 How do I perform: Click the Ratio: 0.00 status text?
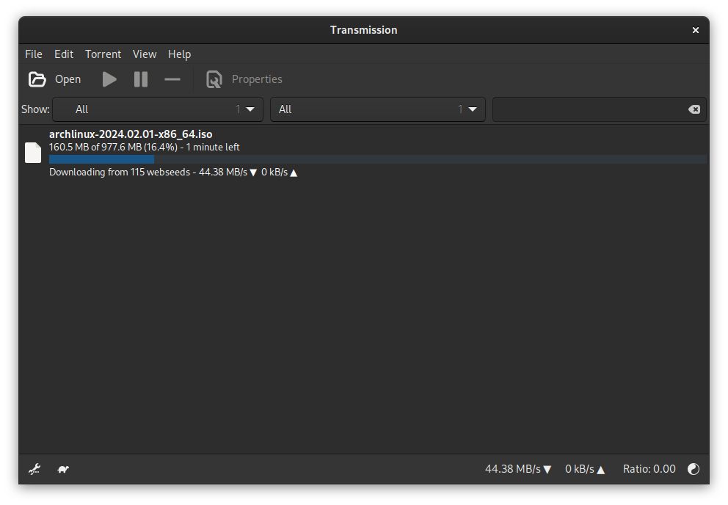pos(649,469)
